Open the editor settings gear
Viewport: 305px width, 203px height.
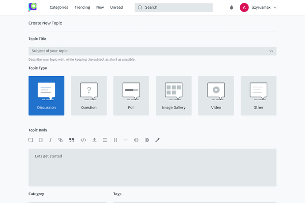147,140
